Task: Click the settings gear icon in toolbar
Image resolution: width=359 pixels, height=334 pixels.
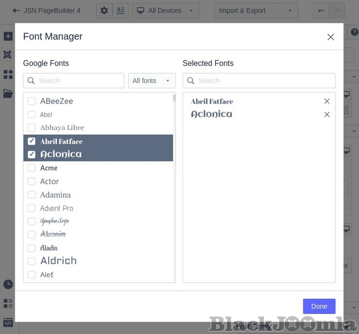Action: [104, 11]
